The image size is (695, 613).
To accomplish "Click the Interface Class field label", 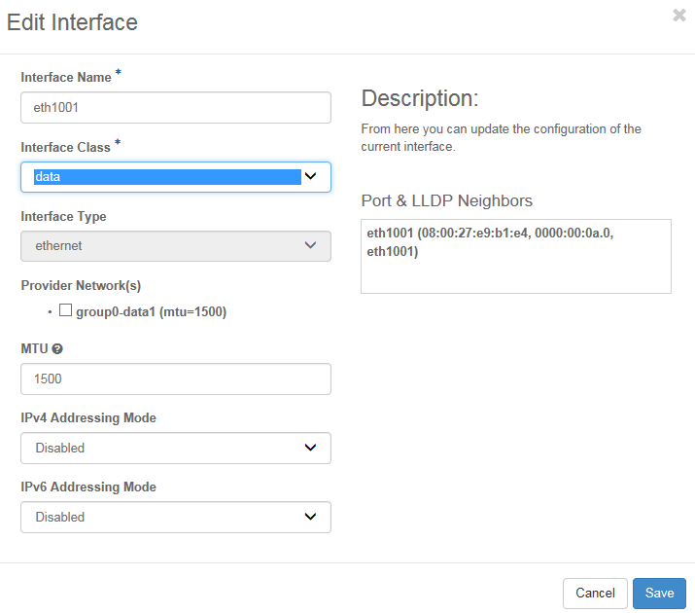I will (65, 147).
